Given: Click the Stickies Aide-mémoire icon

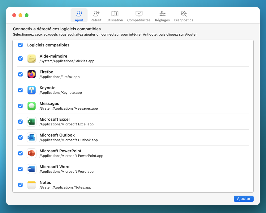Looking at the screenshot, I should pos(32,59).
